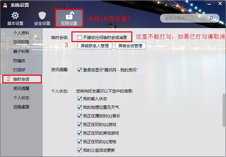Select 打招呼 in the sidebar
The width and height of the screenshot is (226, 157).
point(19,70)
